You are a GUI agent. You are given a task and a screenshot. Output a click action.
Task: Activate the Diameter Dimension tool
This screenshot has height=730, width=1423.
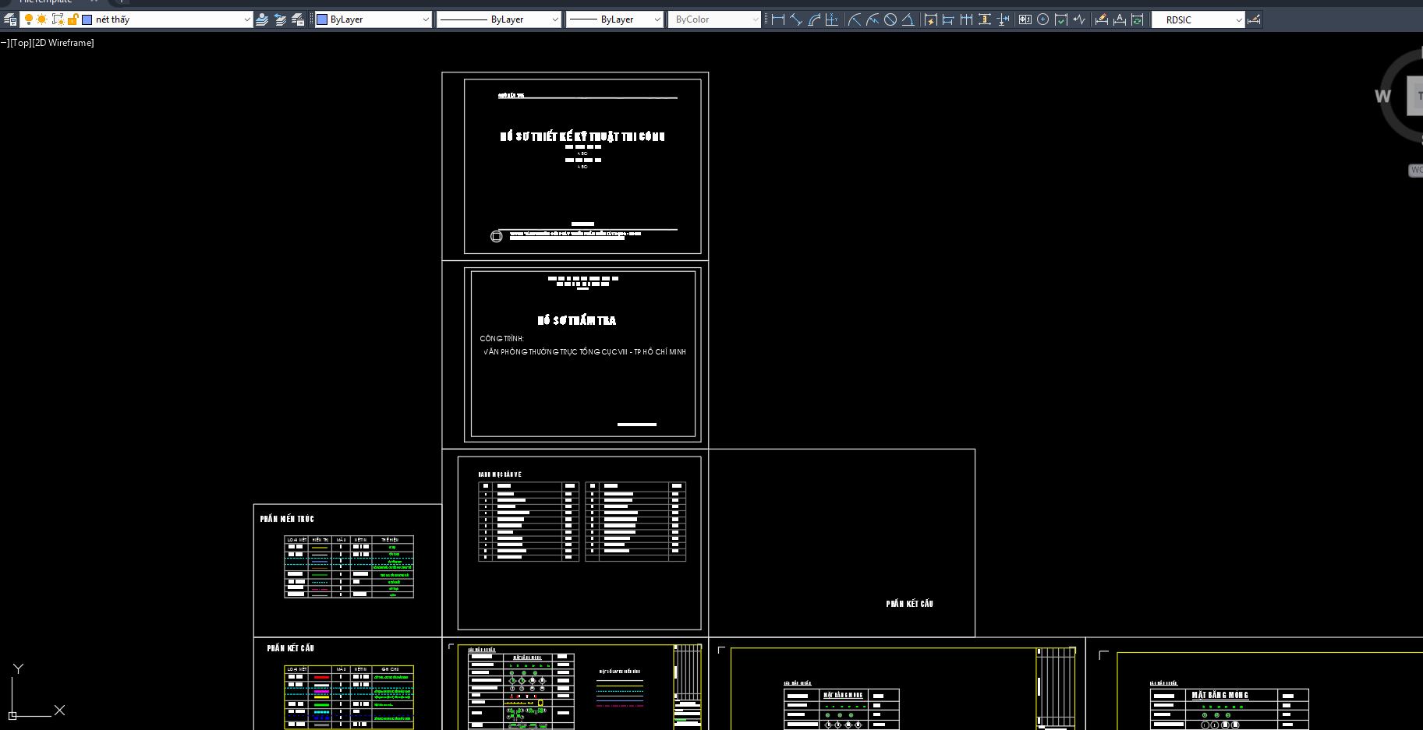point(891,19)
